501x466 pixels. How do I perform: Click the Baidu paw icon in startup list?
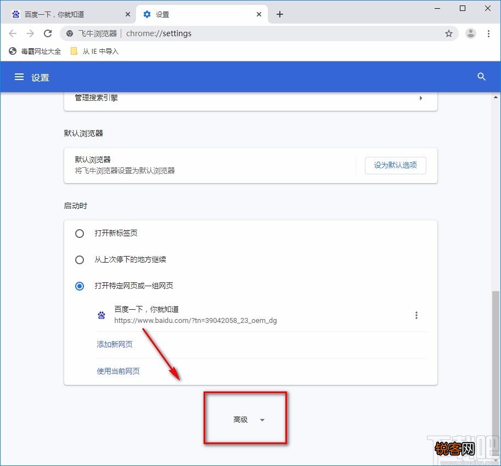click(102, 315)
